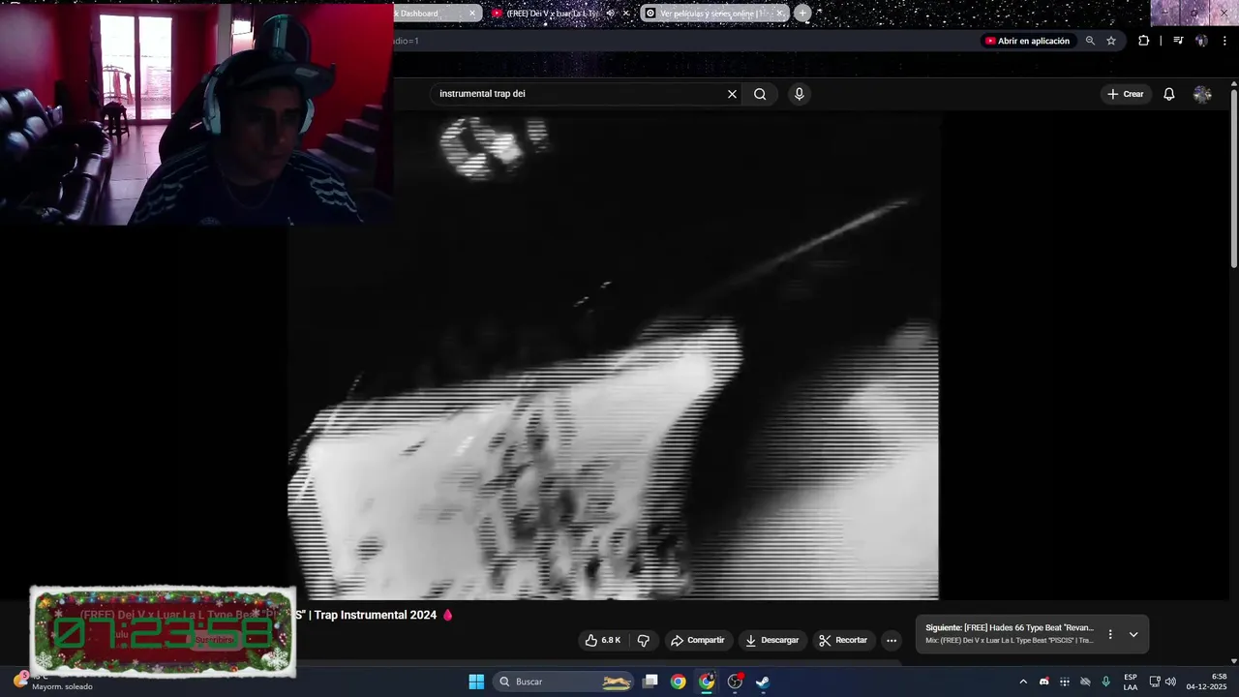Viewport: 1239px width, 697px height.
Task: Open the clock showing 6:58 04-12-2025
Action: 1206,682
